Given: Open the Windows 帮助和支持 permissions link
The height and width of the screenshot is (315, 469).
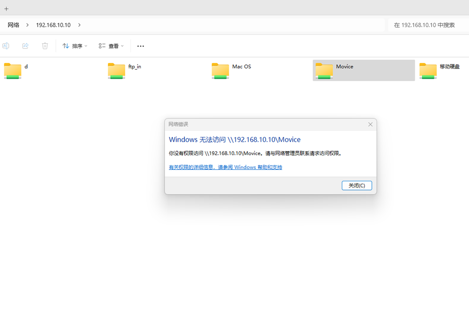Looking at the screenshot, I should 225,167.
